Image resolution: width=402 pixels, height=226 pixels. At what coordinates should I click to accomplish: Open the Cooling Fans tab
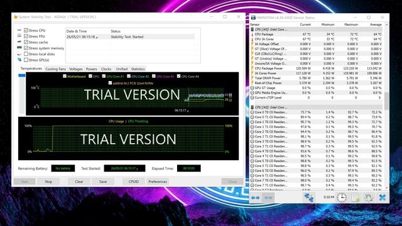[55, 69]
